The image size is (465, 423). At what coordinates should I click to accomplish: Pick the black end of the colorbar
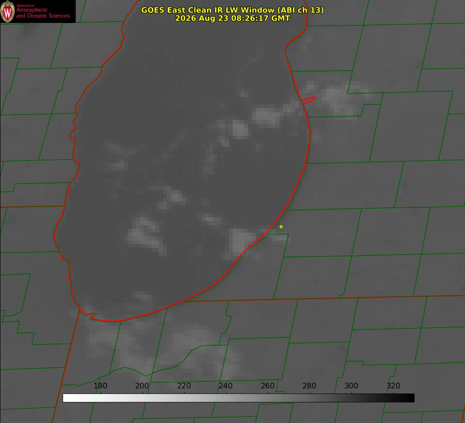pos(411,398)
